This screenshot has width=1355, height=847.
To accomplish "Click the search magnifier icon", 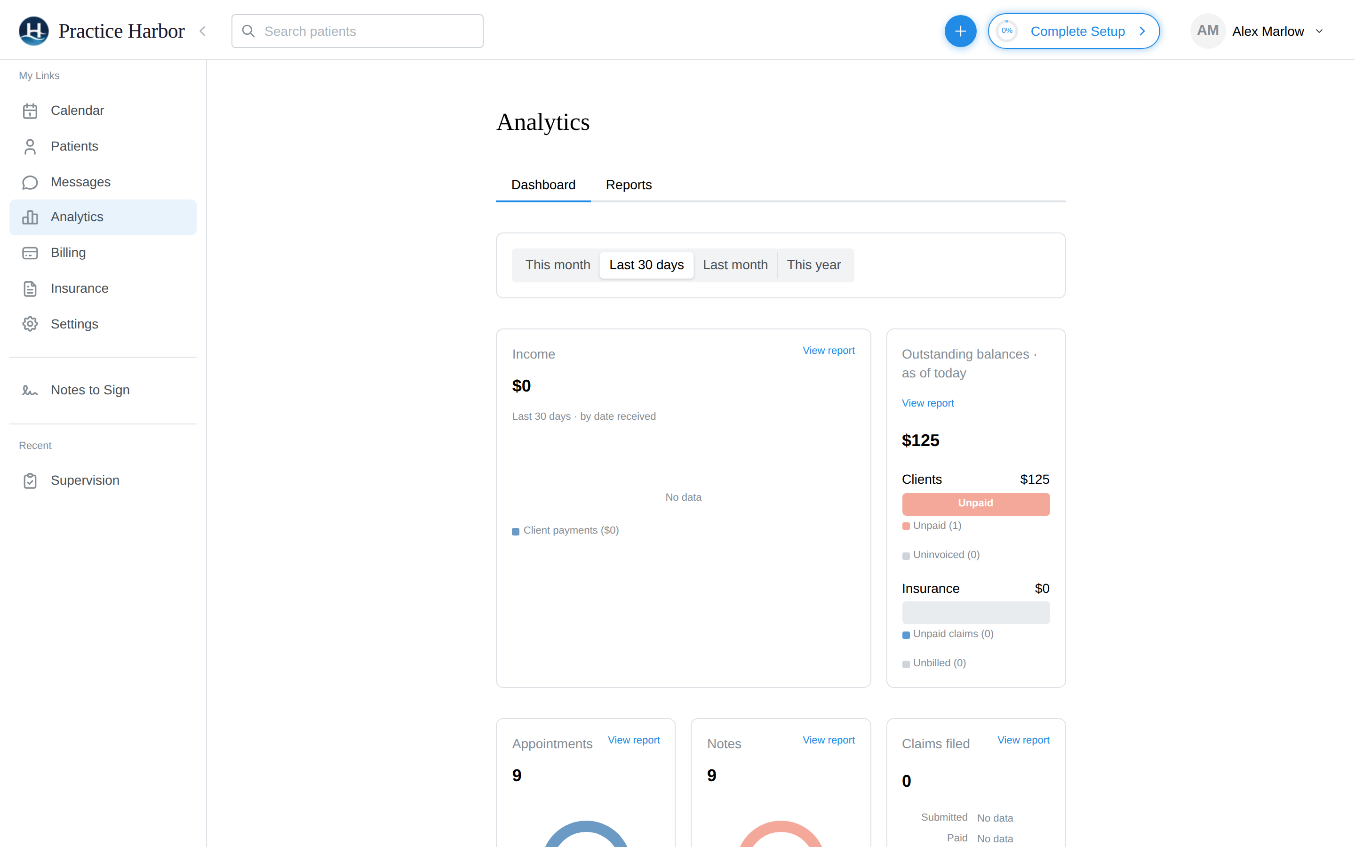I will pos(248,32).
